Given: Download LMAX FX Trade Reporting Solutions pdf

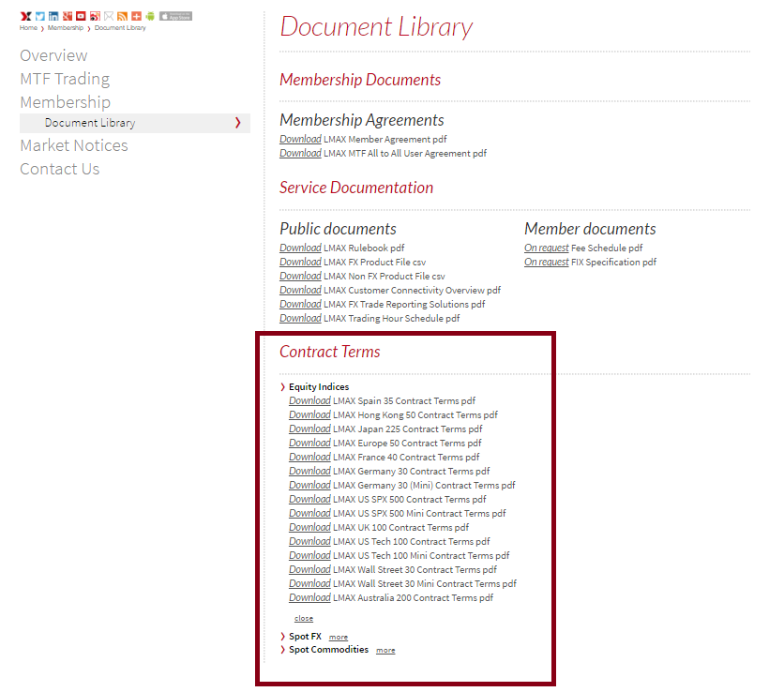Looking at the screenshot, I should tap(300, 305).
